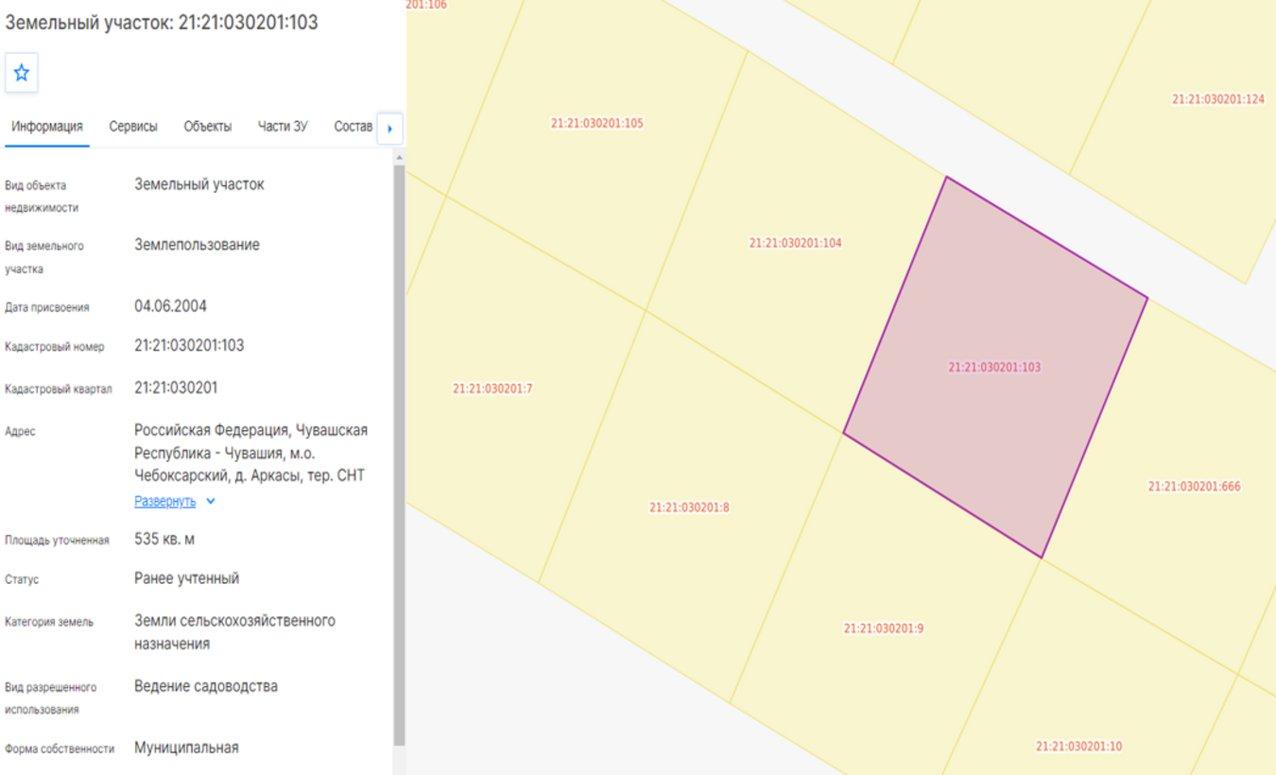This screenshot has height=775, width=1276.
Task: Open the Объекты tab
Action: [208, 127]
